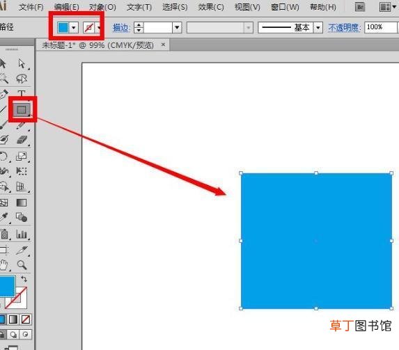The height and width of the screenshot is (350, 399).
Task: Open the 效果(C) menu
Action: coord(211,7)
